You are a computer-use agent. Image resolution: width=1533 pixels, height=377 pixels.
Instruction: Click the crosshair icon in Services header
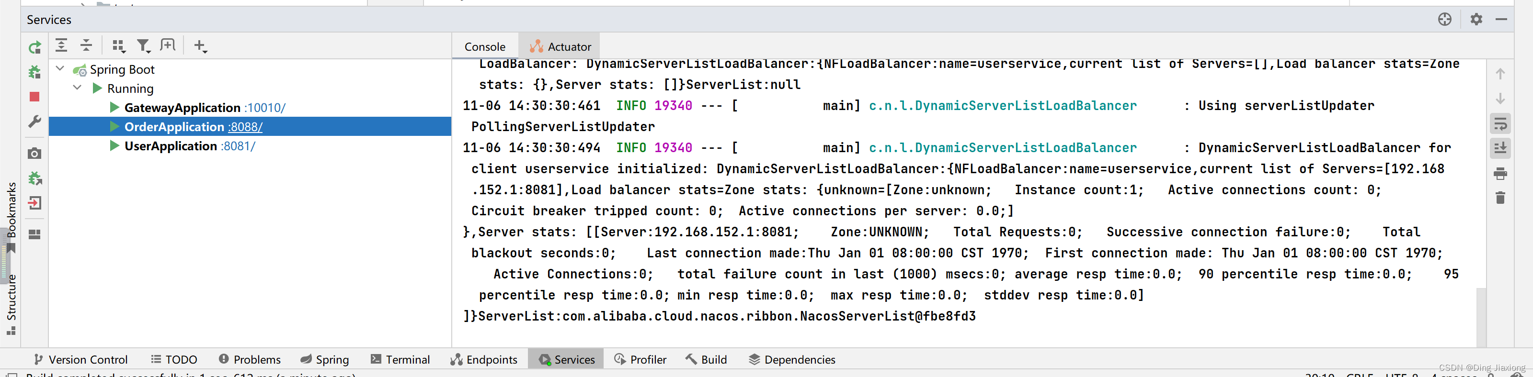(1444, 19)
